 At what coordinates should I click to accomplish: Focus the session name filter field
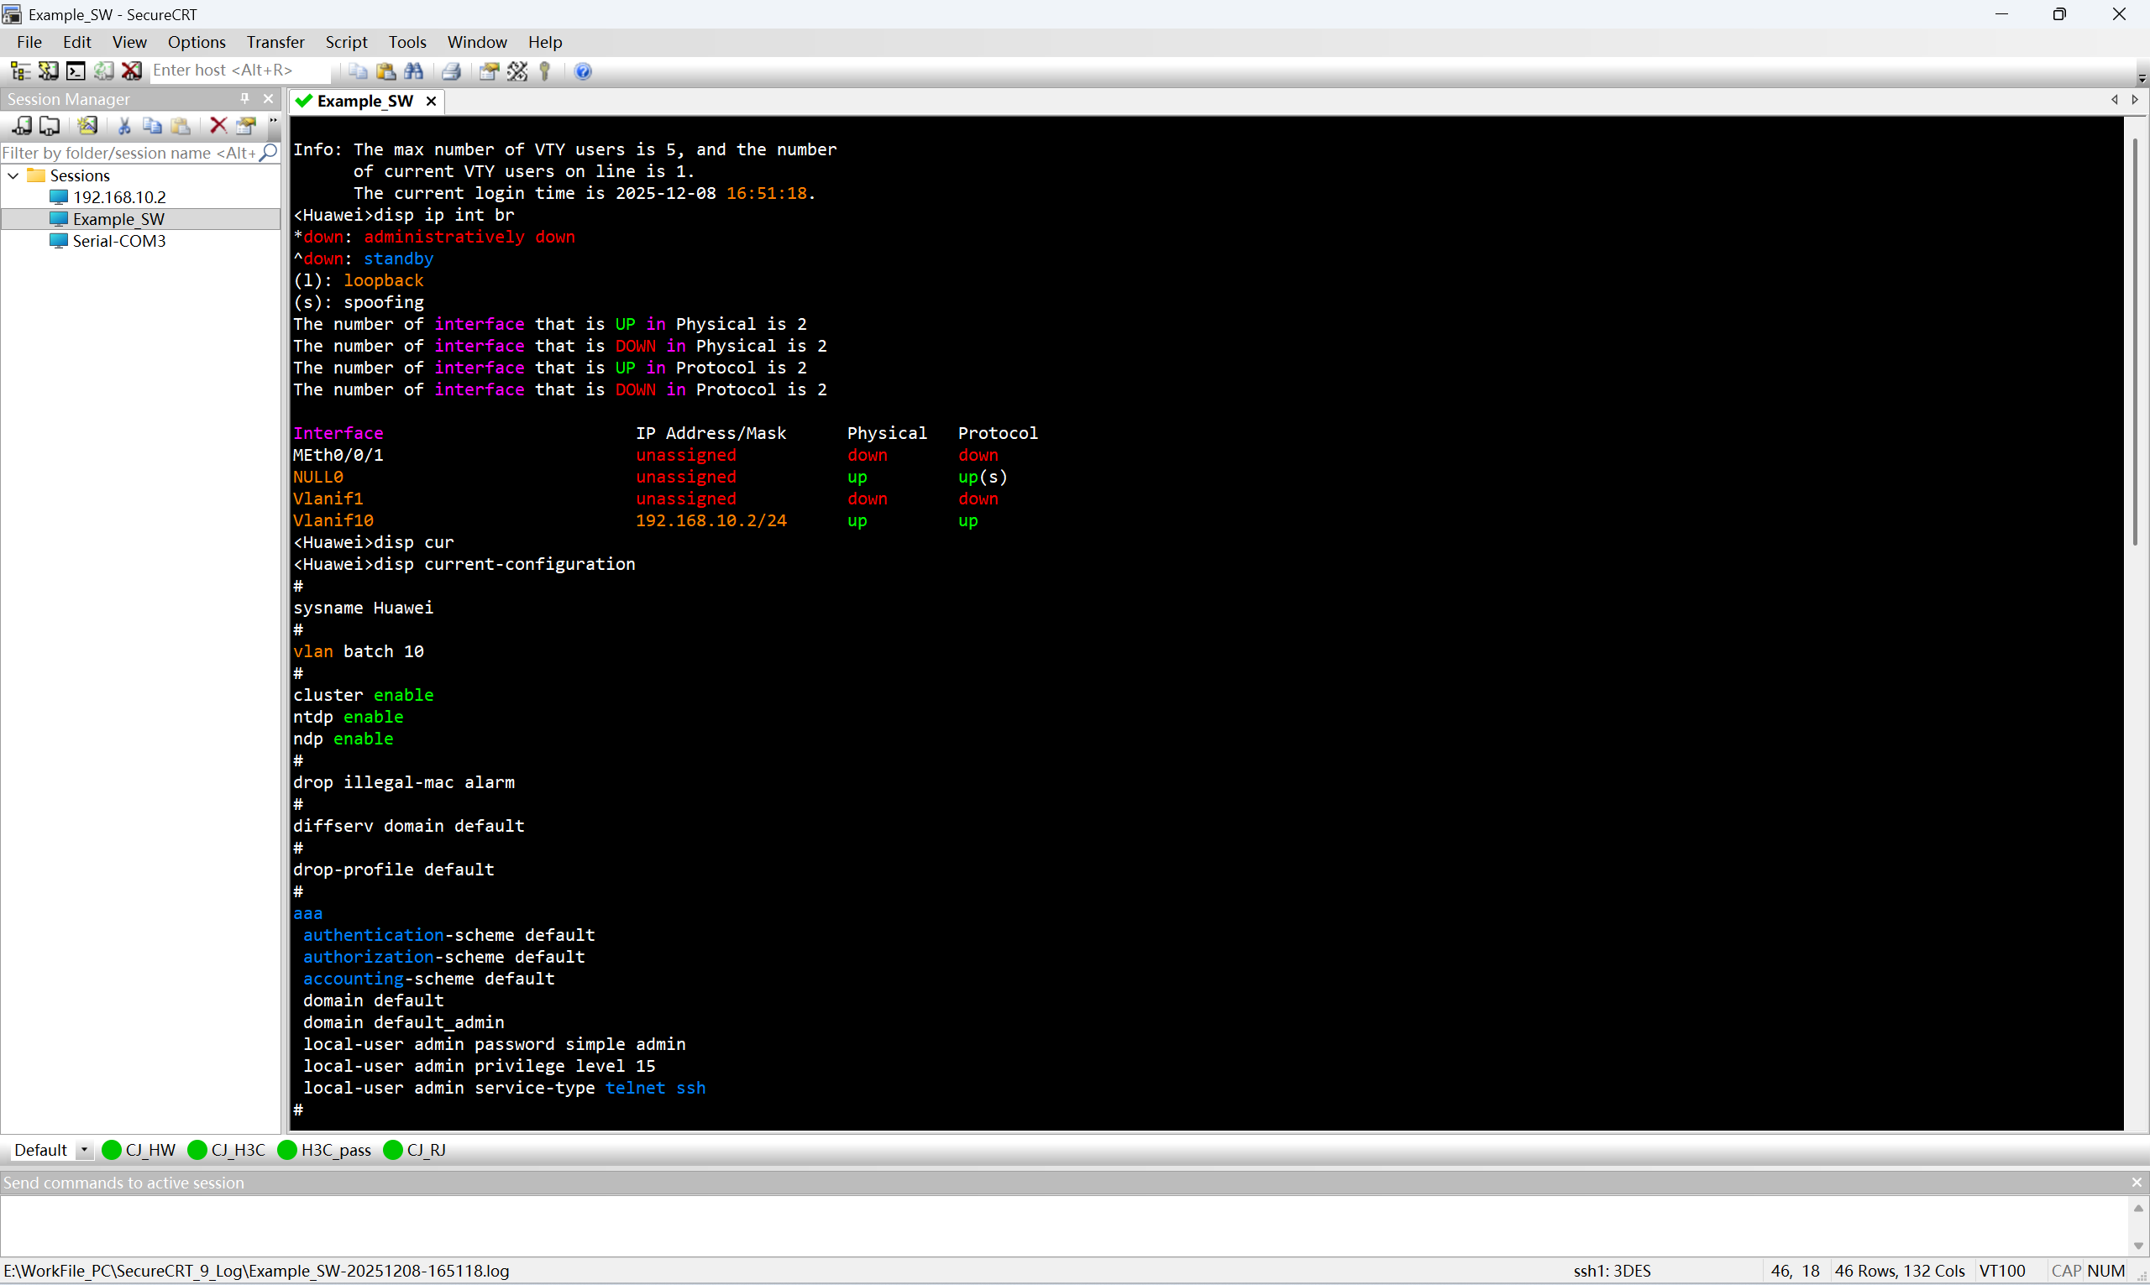coord(130,153)
